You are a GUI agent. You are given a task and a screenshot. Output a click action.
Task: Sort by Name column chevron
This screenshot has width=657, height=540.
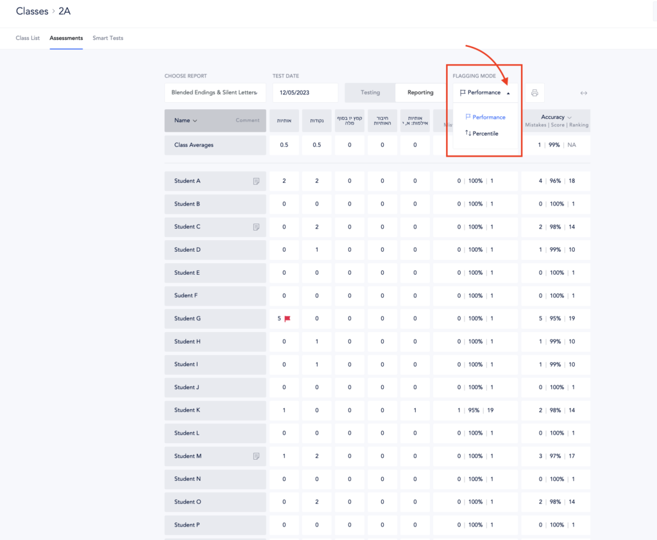[x=195, y=121]
